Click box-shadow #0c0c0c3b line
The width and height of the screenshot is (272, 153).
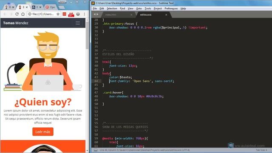coord(136,96)
